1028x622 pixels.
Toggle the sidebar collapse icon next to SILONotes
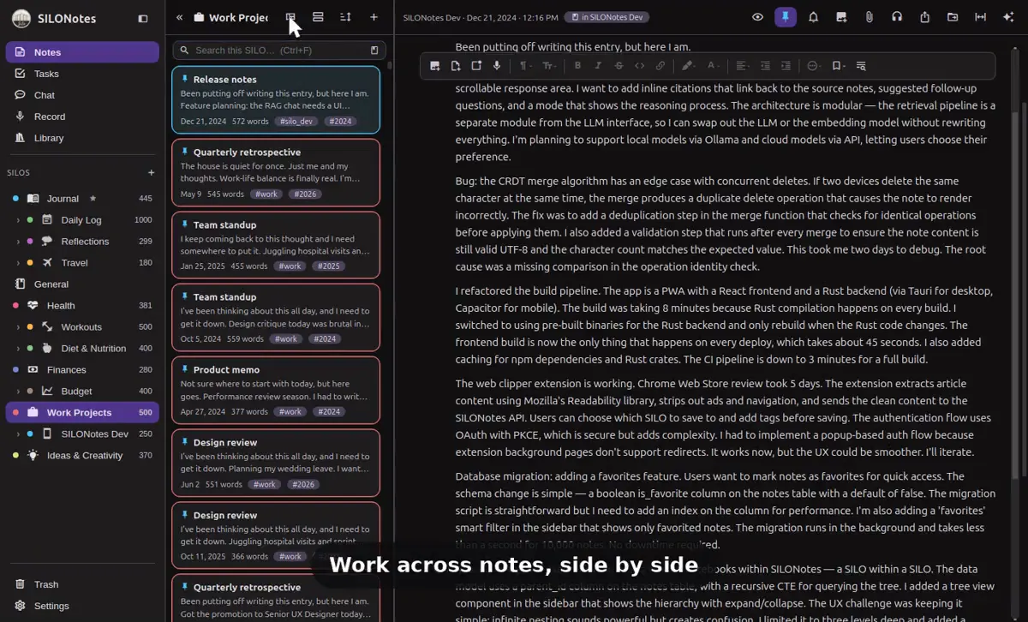(143, 18)
